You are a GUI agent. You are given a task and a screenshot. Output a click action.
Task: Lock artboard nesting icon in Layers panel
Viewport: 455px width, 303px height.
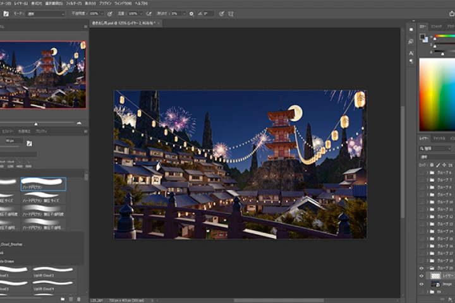(451, 165)
